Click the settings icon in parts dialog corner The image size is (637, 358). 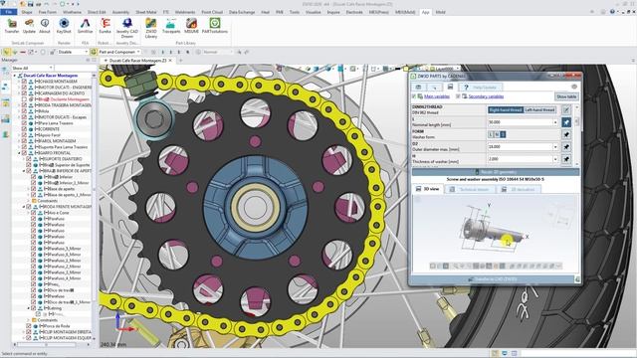(x=574, y=87)
